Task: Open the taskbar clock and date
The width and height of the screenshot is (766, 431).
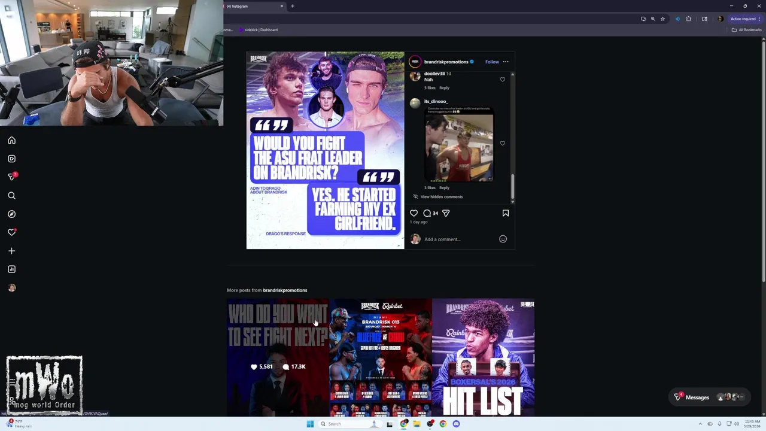Action: pyautogui.click(x=752, y=424)
